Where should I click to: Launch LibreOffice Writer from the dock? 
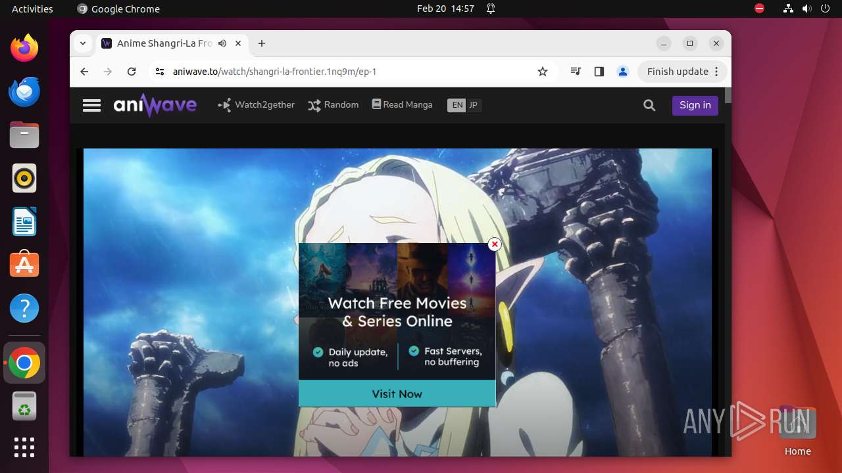coord(24,221)
